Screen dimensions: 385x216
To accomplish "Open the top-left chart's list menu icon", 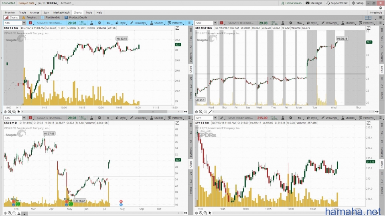I will [x=189, y=23].
